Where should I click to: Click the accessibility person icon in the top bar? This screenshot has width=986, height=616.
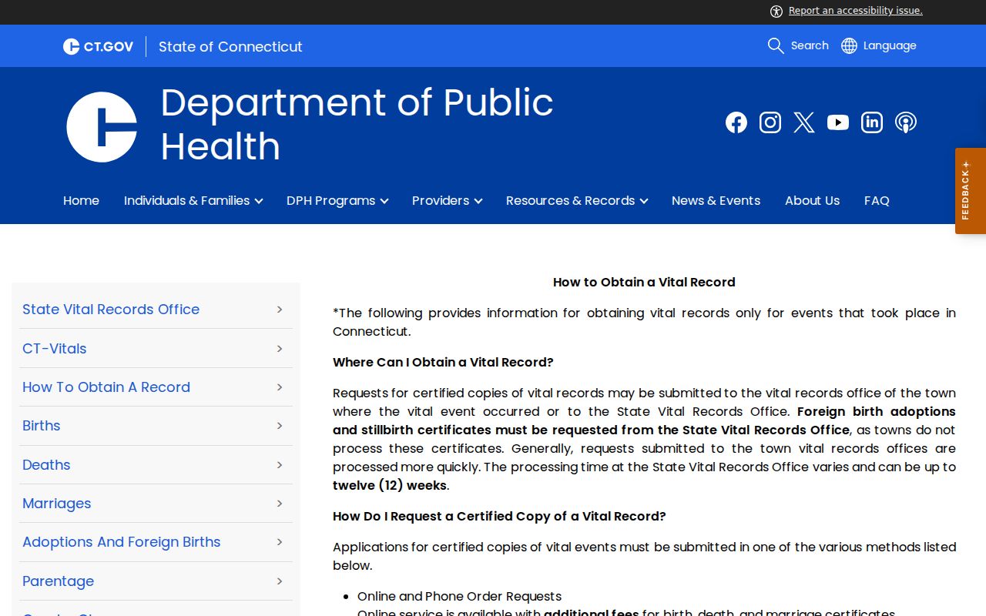tap(776, 11)
